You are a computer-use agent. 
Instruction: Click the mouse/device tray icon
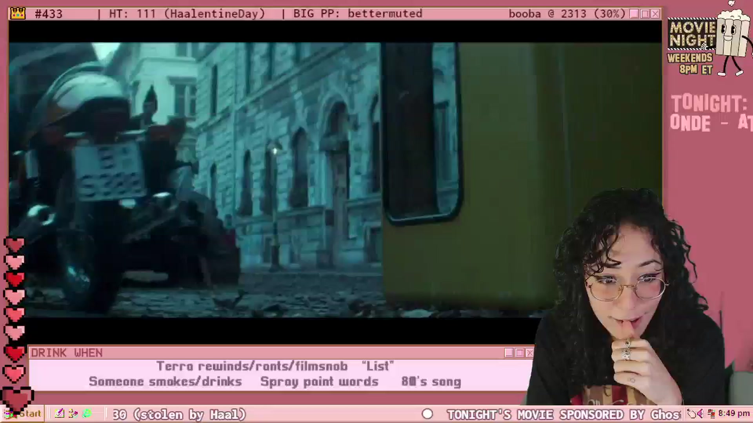(691, 414)
